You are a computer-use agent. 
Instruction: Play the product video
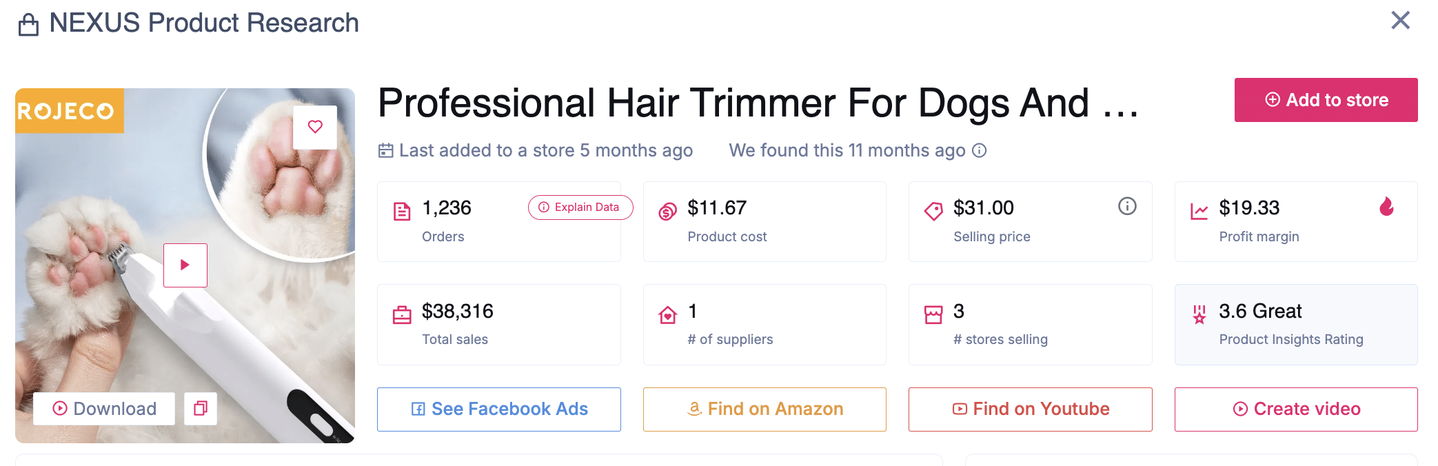pos(185,265)
